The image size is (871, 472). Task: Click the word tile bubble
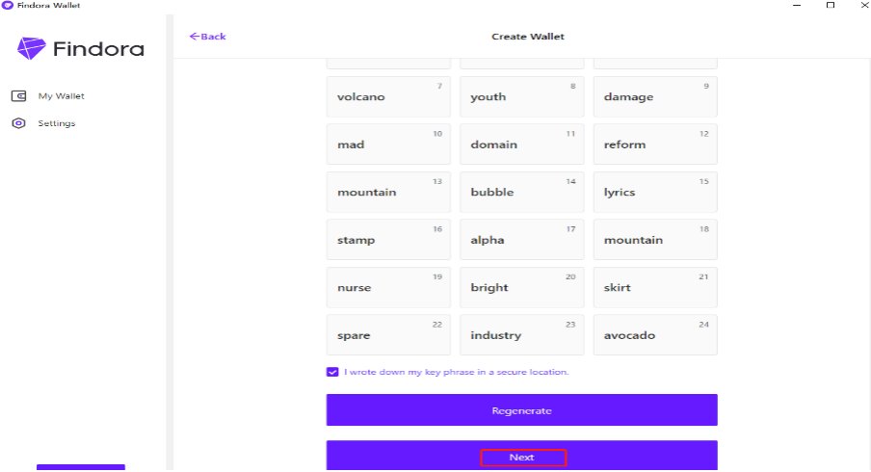tap(521, 192)
